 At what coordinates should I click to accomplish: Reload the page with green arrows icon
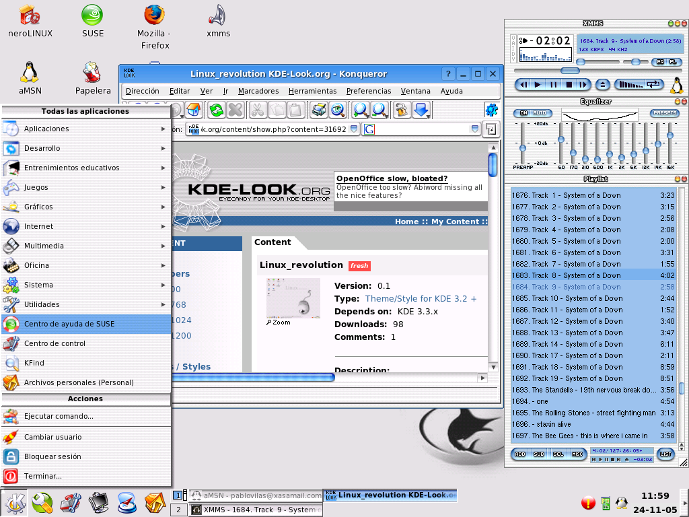pyautogui.click(x=216, y=110)
